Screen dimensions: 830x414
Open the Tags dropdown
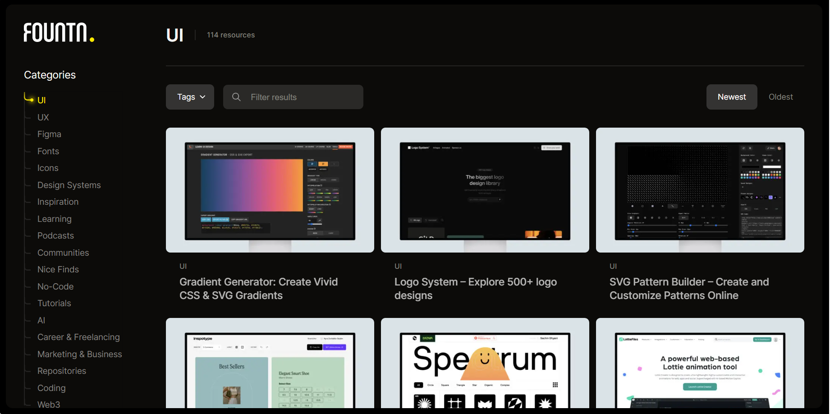(x=190, y=97)
